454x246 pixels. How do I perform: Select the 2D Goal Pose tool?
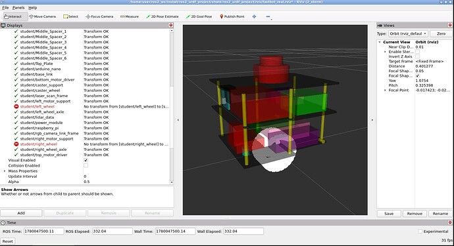pos(199,16)
